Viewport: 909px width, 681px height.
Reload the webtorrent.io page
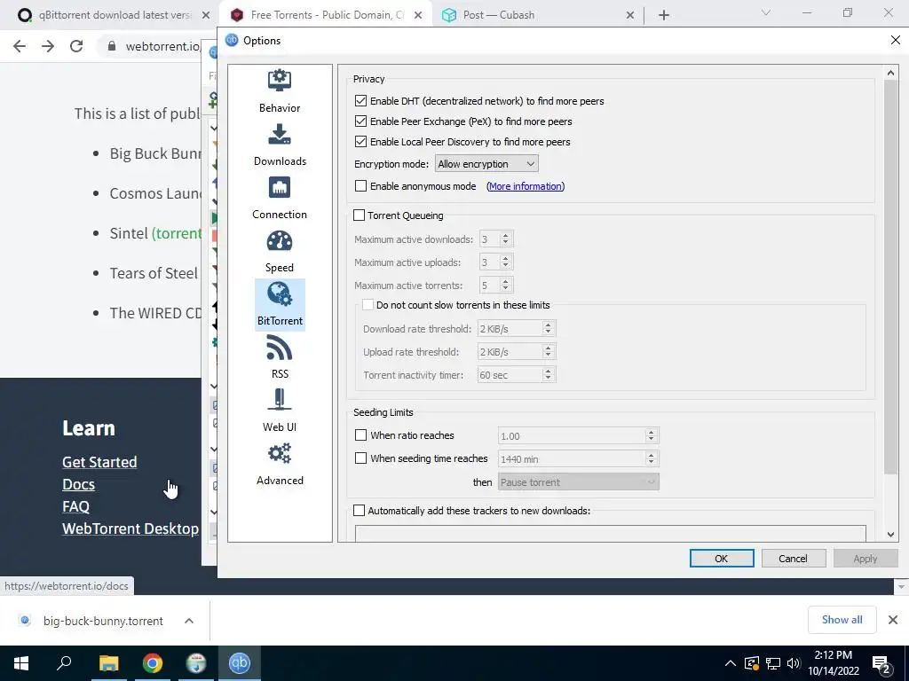coord(76,46)
